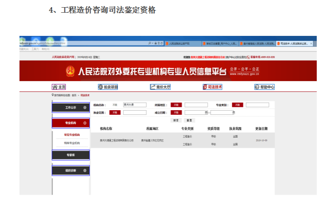Switch to the 贵州省高级人民法院 browser tab

click(257, 43)
